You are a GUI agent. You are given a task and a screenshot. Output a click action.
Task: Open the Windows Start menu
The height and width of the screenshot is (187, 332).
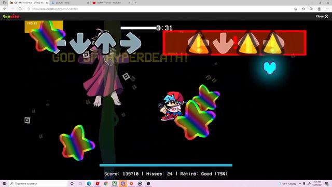(x=4, y=183)
